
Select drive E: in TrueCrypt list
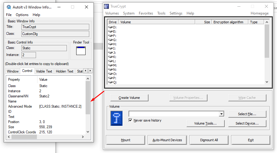pyautogui.click(x=112, y=31)
